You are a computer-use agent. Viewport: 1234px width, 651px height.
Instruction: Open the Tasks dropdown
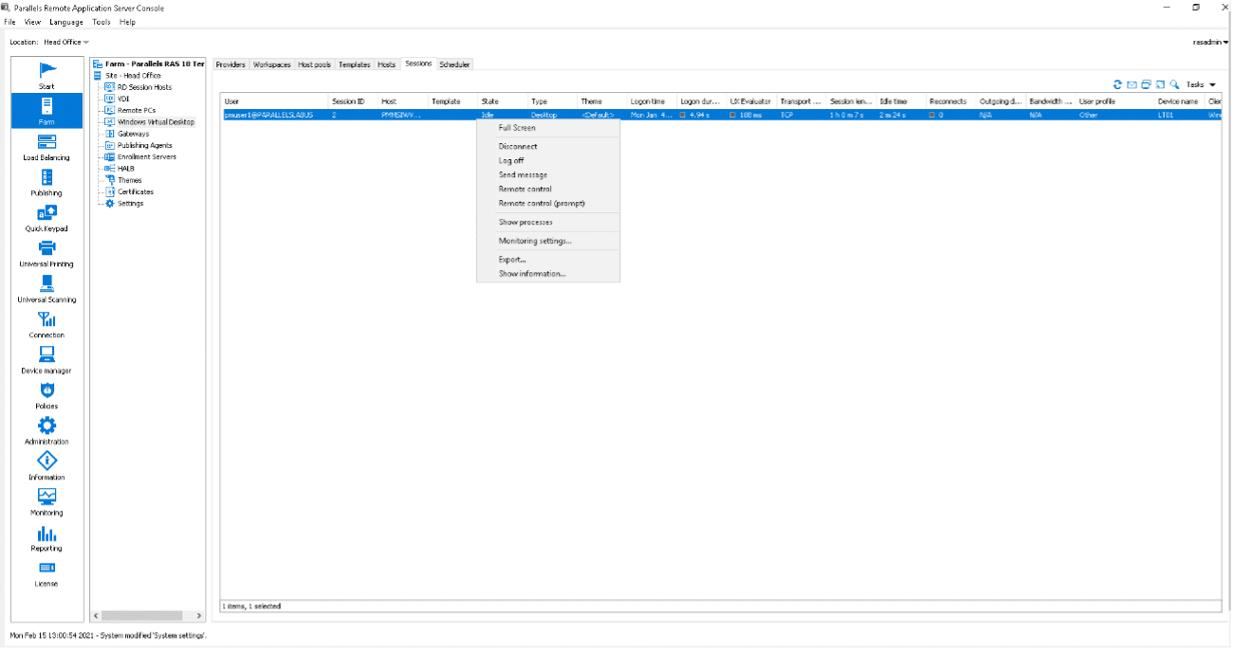[x=1201, y=84]
